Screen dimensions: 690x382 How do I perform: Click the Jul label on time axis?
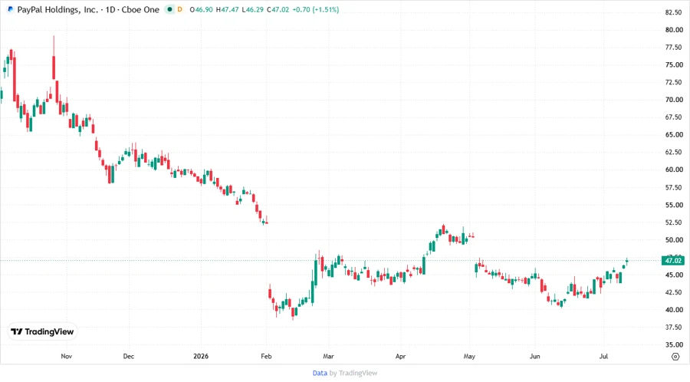[x=604, y=356]
